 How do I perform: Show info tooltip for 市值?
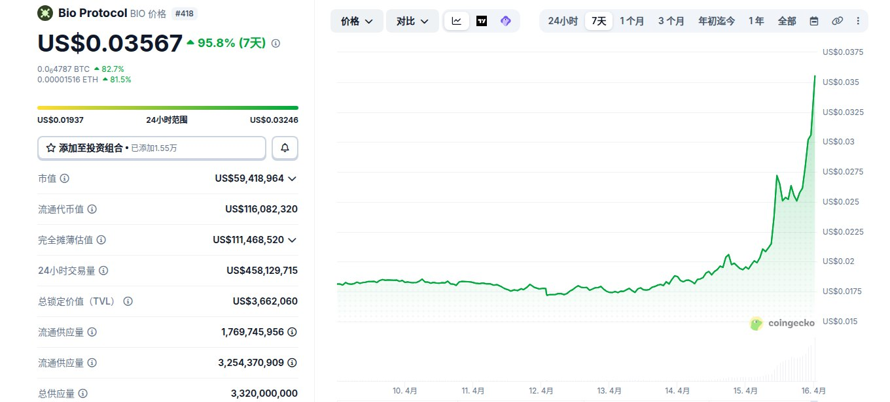click(65, 178)
